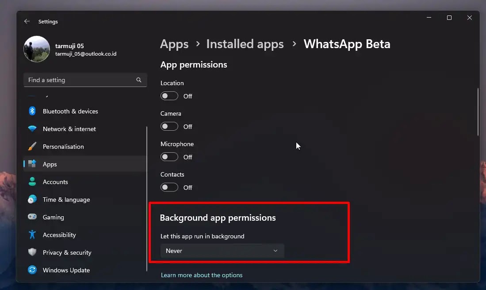486x290 pixels.
Task: Open Accessibility settings
Action: point(85,234)
